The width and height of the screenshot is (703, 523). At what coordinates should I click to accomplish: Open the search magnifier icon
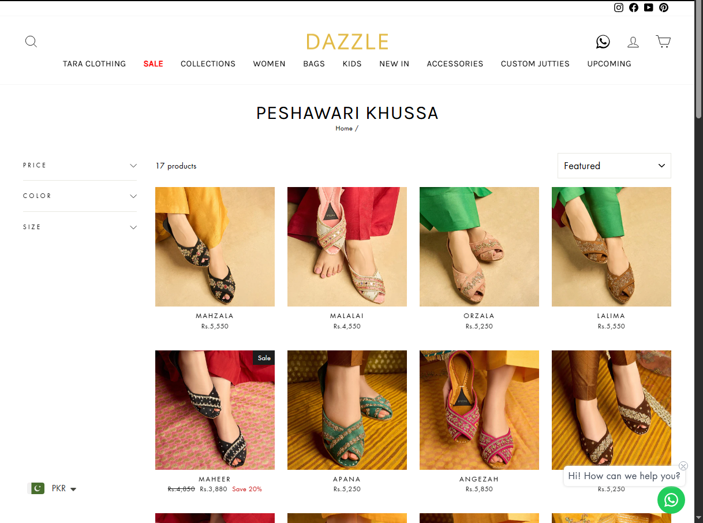pos(31,42)
